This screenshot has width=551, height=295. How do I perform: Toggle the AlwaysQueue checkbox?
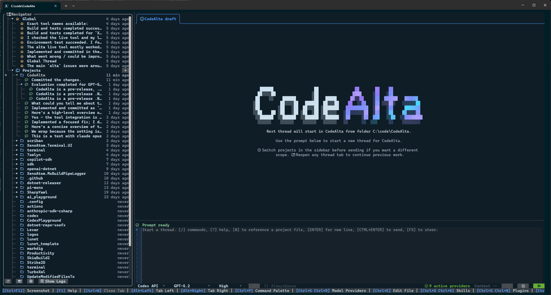pyautogui.click(x=266, y=286)
